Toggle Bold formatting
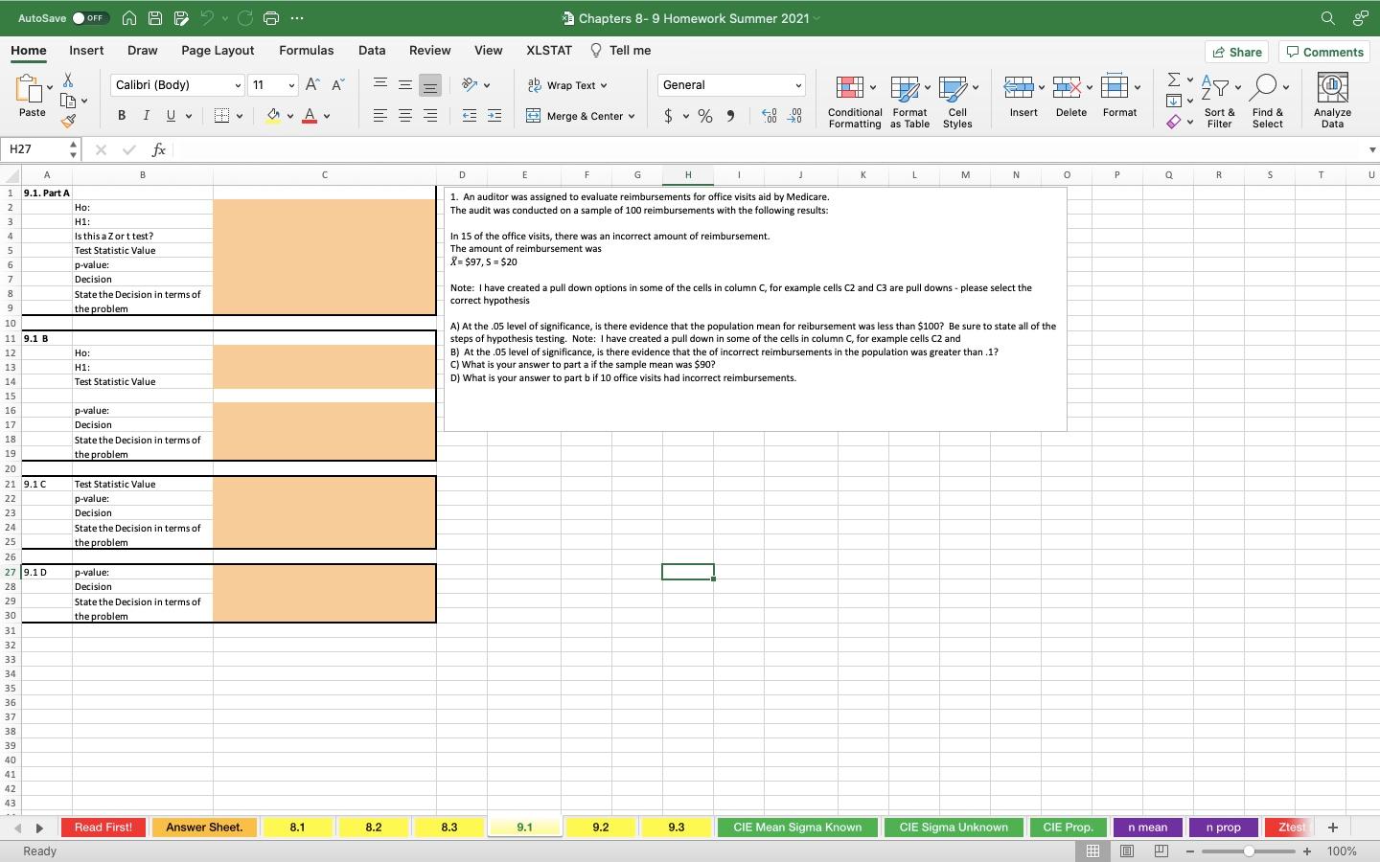The height and width of the screenshot is (862, 1380). (122, 116)
